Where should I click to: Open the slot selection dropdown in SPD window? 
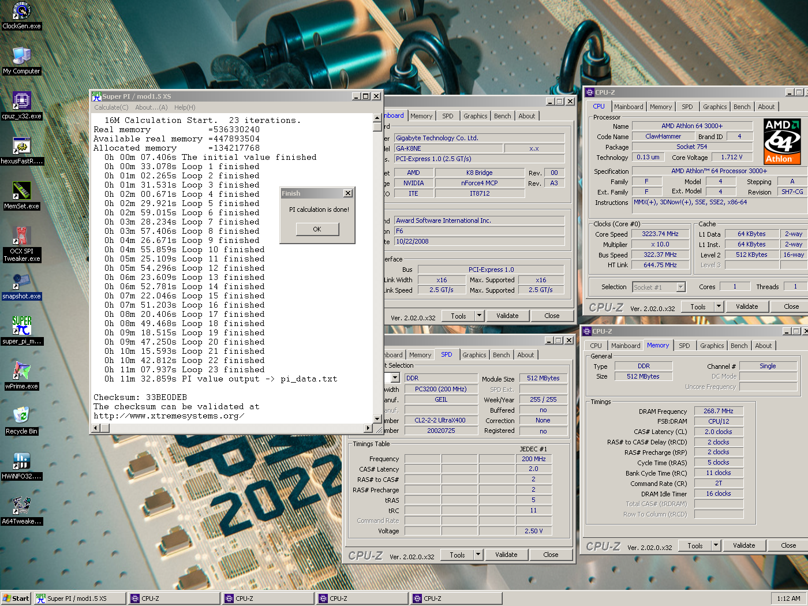tap(395, 378)
